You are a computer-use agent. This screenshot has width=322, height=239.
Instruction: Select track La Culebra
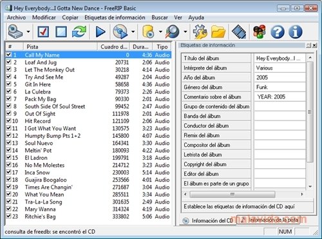tap(37, 91)
